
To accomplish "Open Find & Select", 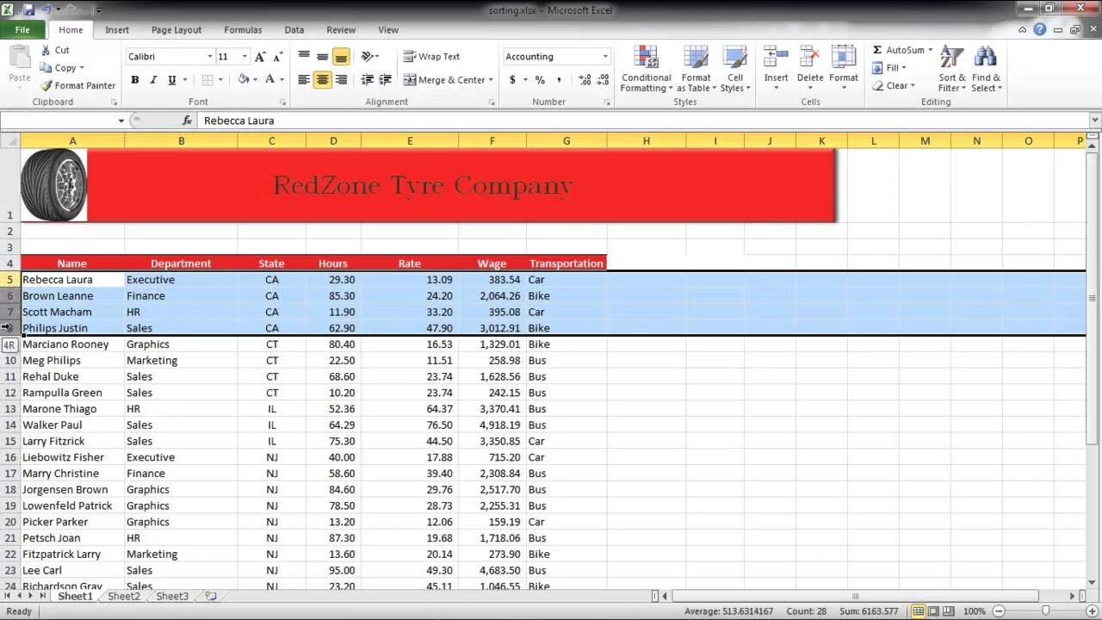I will (987, 69).
